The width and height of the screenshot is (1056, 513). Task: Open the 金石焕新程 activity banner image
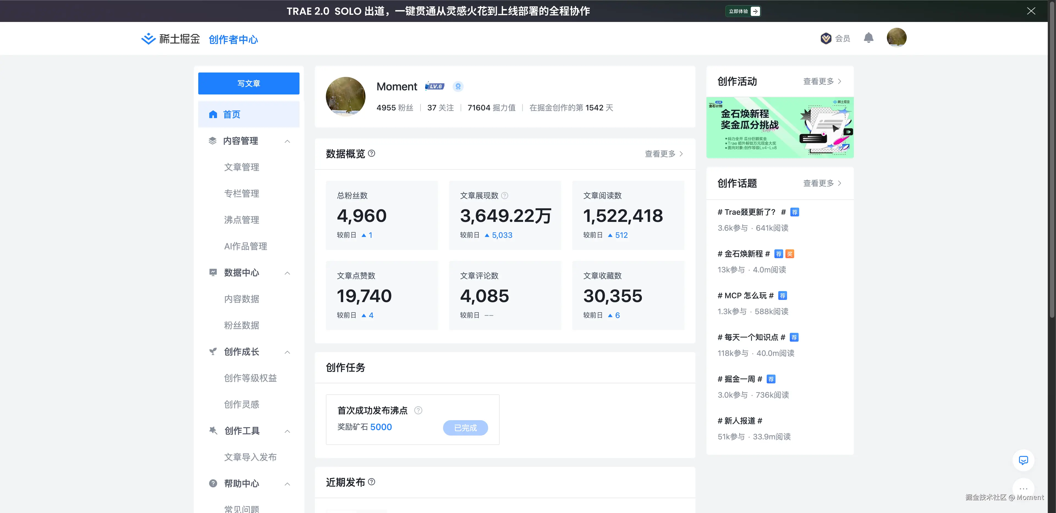(x=780, y=127)
